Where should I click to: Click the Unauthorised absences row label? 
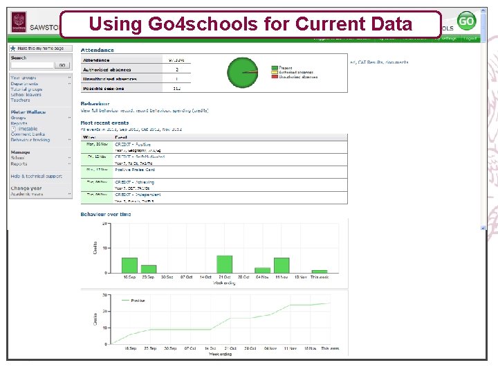(x=110, y=79)
